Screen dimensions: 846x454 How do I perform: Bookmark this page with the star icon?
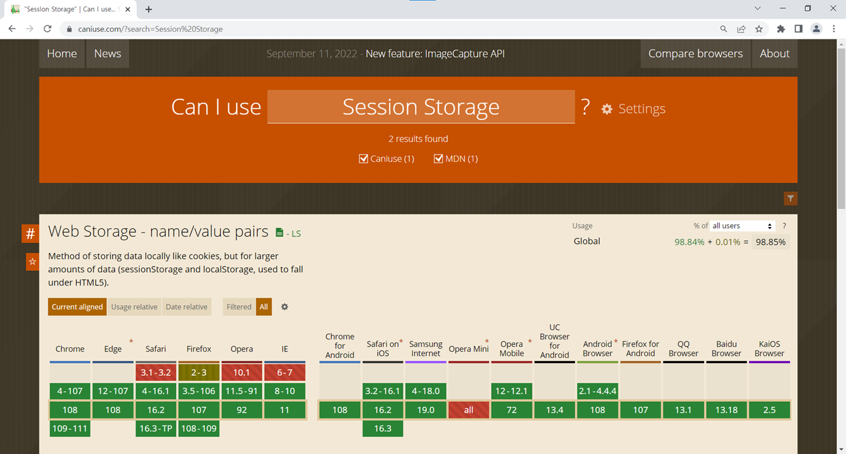(759, 29)
